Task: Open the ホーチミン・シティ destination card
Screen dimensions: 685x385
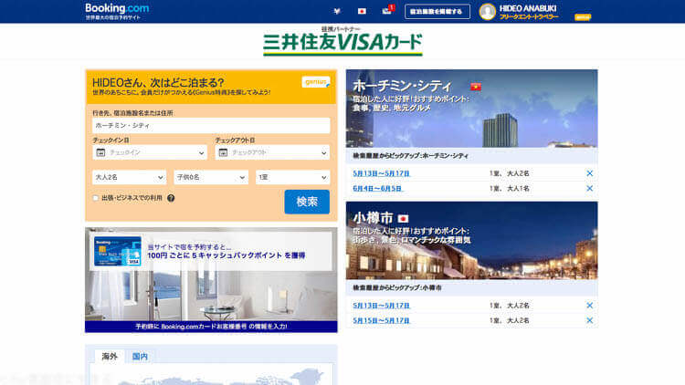Action: coord(472,109)
